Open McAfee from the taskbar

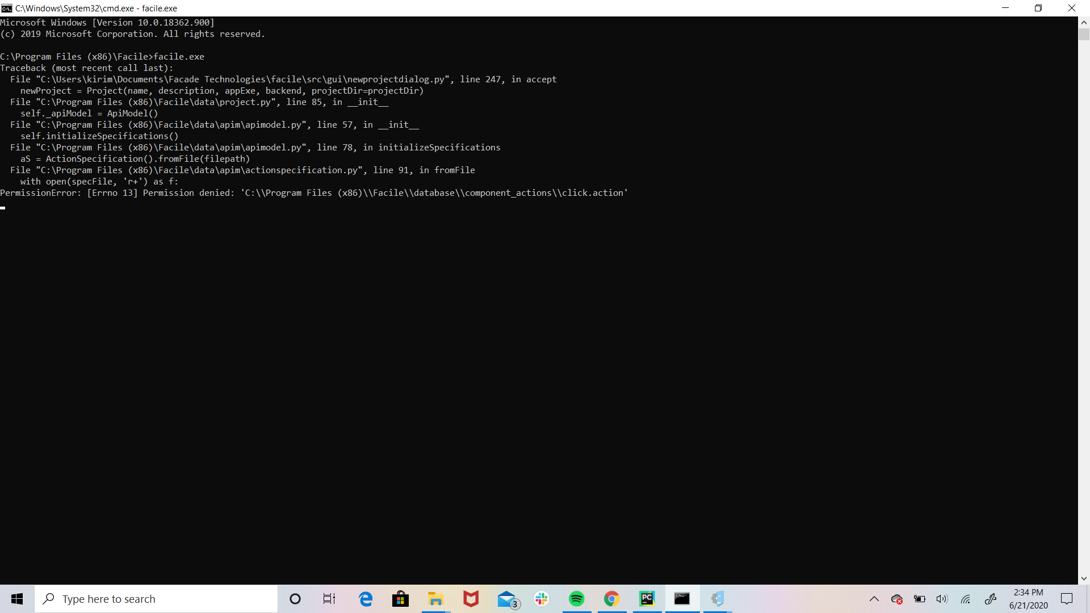point(471,599)
